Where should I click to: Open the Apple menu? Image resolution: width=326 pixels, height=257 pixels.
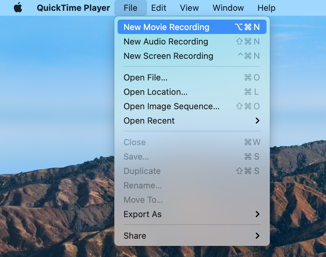18,8
